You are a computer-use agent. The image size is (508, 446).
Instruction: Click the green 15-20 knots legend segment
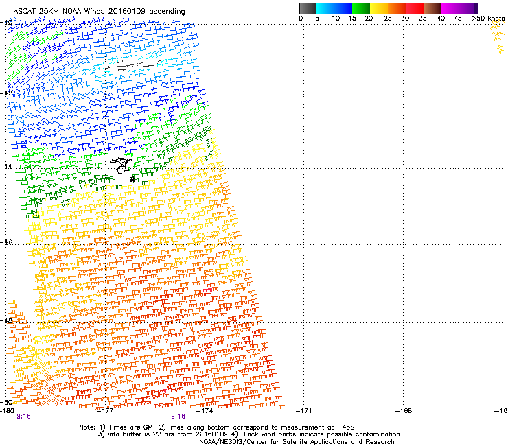pyautogui.click(x=361, y=8)
